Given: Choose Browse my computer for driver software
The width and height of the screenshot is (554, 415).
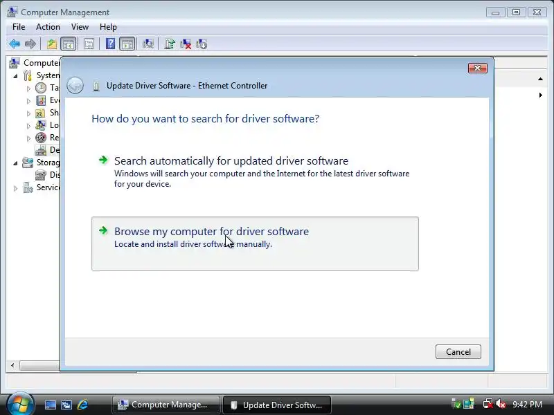Looking at the screenshot, I should coord(255,244).
